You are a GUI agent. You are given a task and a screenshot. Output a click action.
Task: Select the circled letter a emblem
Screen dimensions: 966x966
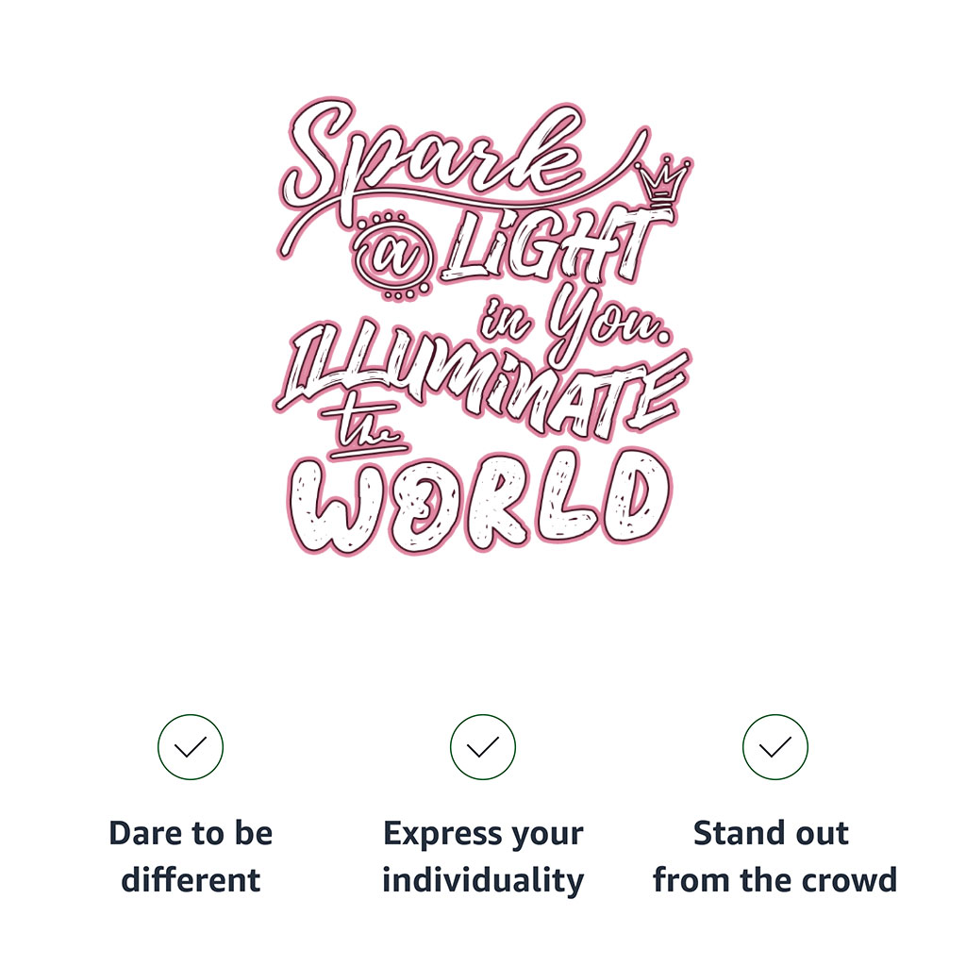[391, 256]
